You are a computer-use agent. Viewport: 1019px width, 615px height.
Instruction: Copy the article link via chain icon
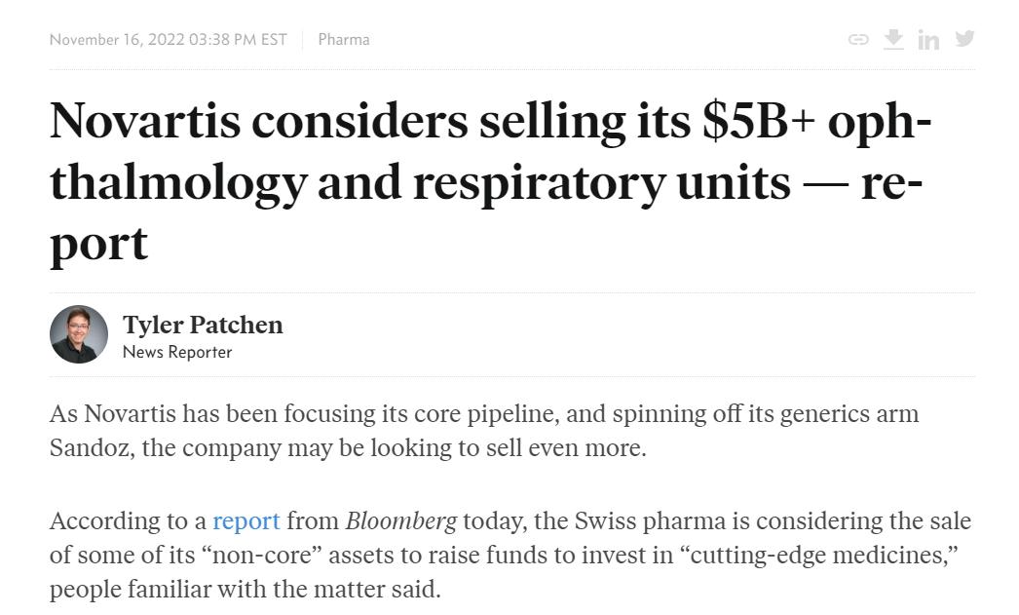(x=858, y=39)
